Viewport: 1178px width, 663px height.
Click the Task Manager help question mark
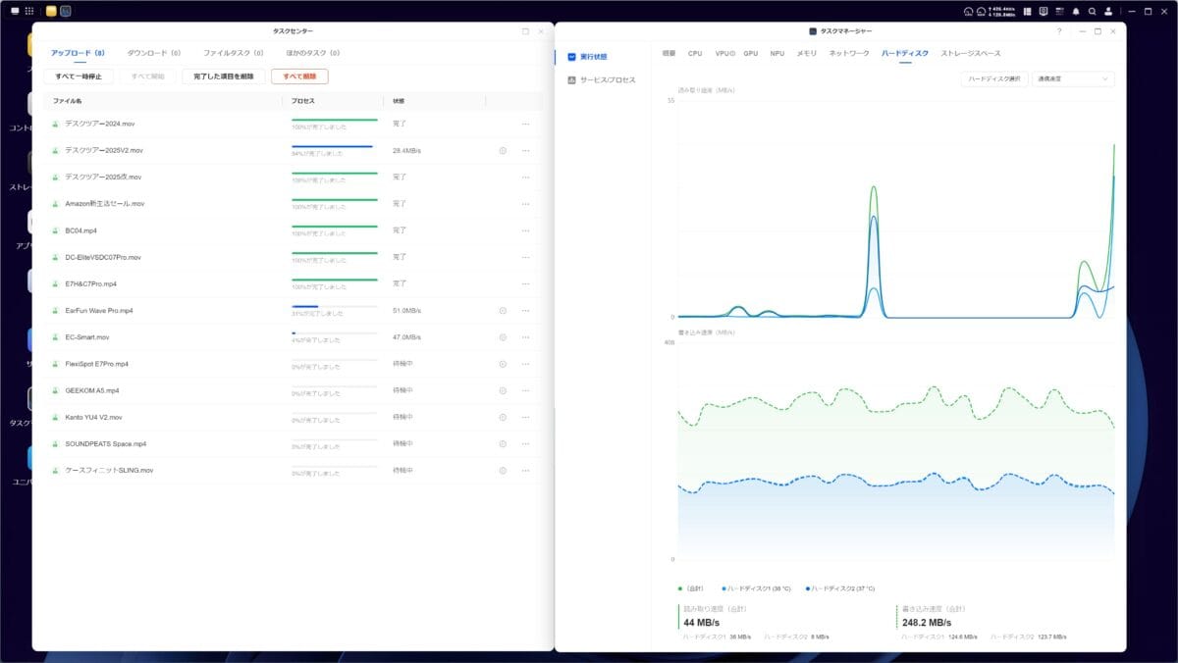[1058, 31]
